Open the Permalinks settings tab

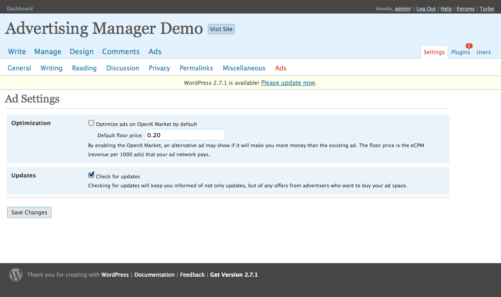pos(196,68)
